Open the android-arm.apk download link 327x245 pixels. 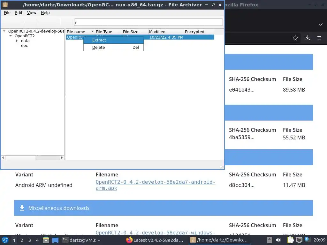pos(156,185)
